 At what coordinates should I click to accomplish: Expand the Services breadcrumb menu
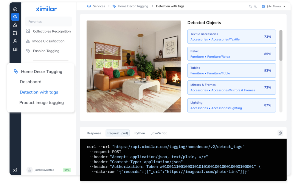point(98,6)
